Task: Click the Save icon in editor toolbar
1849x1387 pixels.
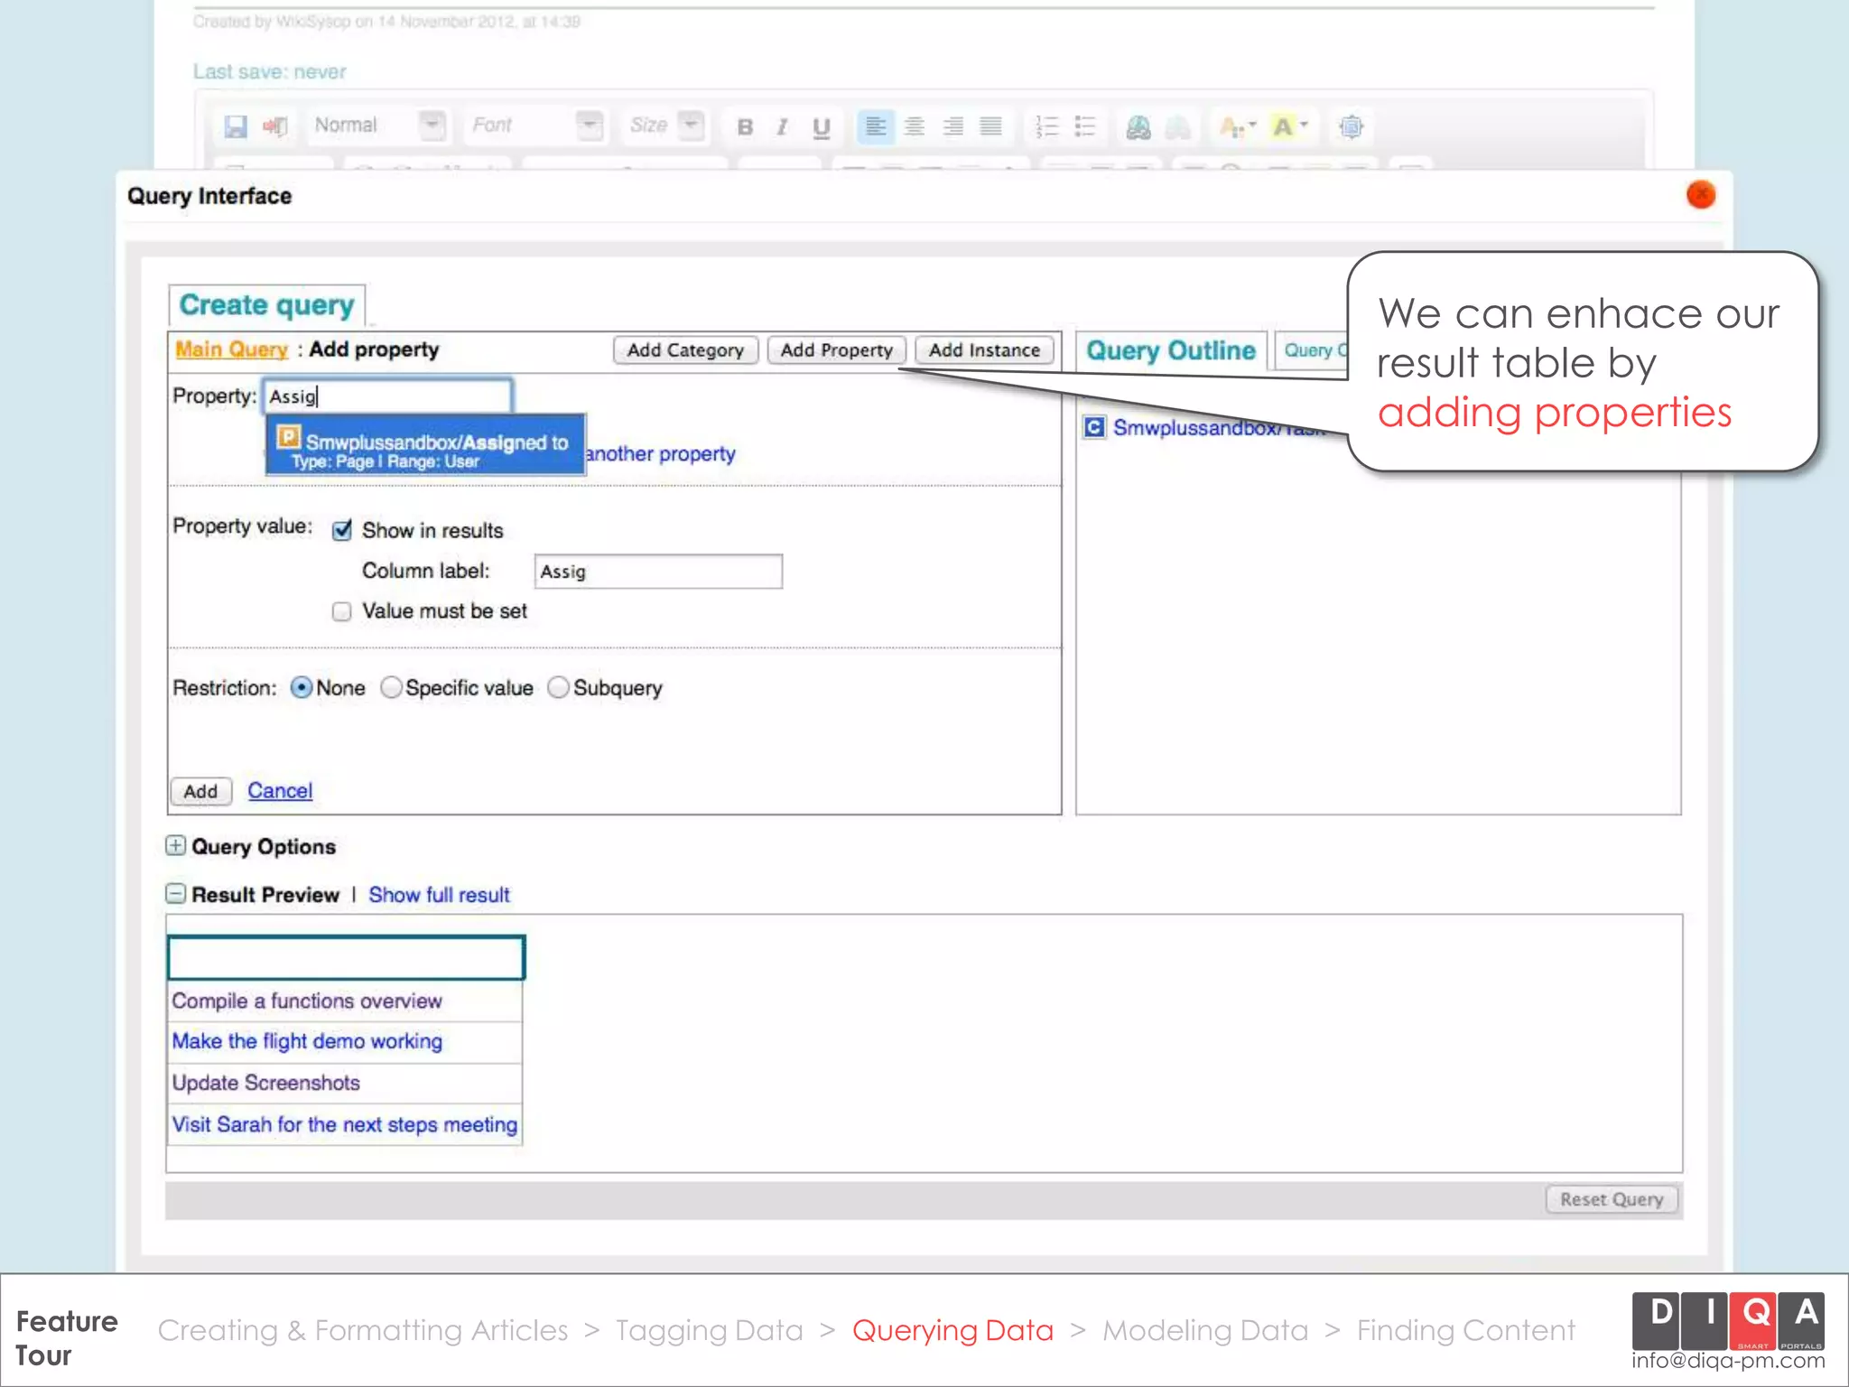Action: (236, 126)
